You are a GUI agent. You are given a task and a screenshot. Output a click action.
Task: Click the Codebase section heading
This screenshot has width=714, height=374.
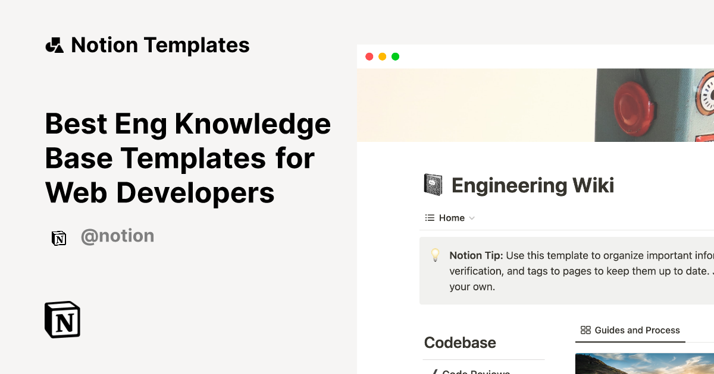459,343
